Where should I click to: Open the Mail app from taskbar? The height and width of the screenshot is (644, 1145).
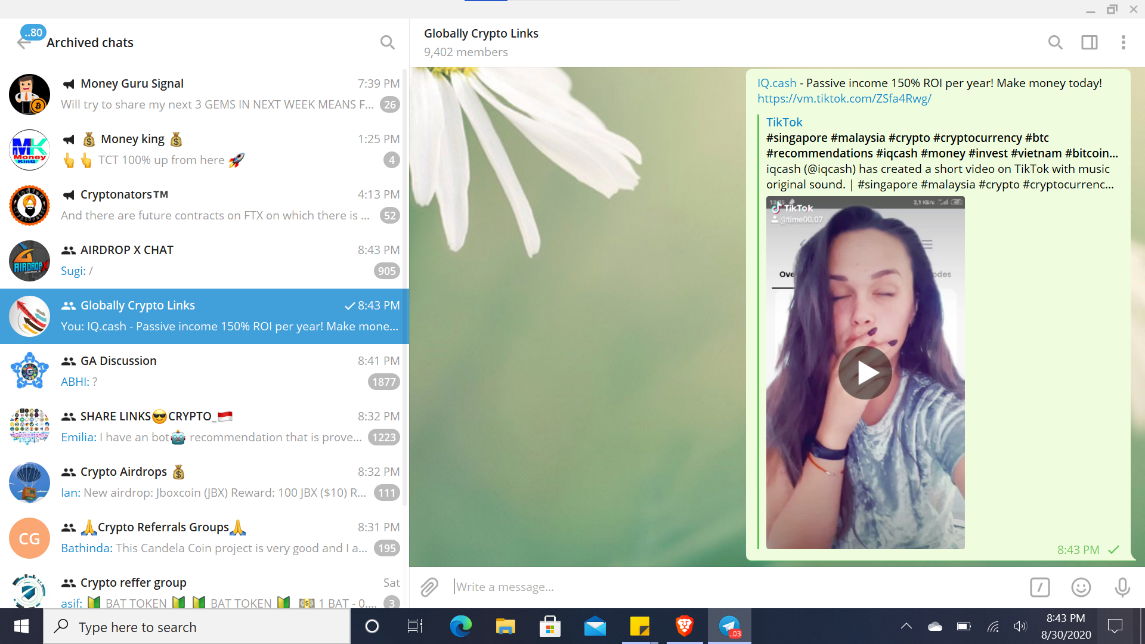tap(595, 626)
